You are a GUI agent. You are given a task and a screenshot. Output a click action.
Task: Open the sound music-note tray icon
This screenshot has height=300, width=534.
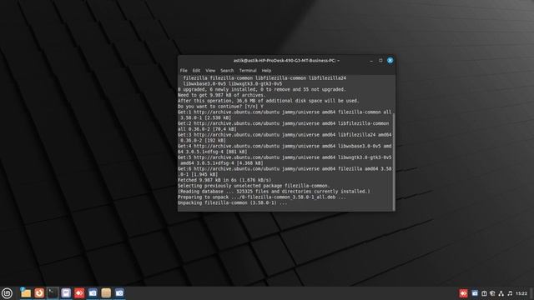[510, 293]
